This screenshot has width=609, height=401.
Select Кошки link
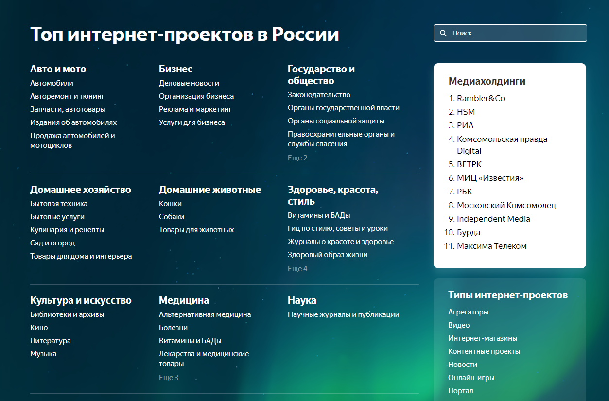coord(170,204)
